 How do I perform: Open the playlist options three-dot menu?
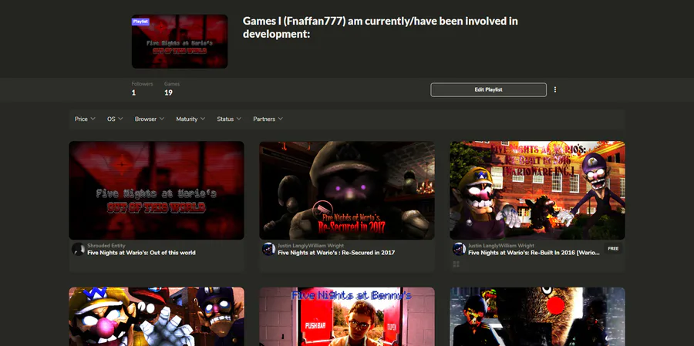(x=555, y=89)
